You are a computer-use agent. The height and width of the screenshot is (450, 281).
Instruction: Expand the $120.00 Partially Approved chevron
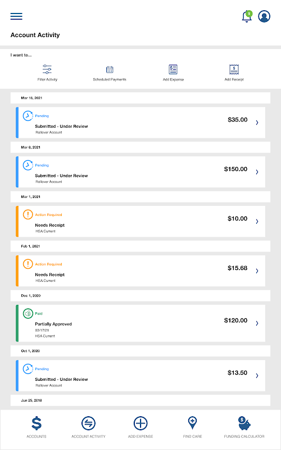click(257, 323)
